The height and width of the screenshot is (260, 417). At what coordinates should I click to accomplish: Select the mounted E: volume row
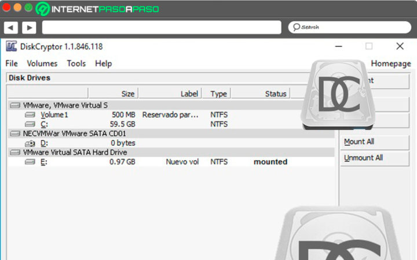pyautogui.click(x=171, y=162)
